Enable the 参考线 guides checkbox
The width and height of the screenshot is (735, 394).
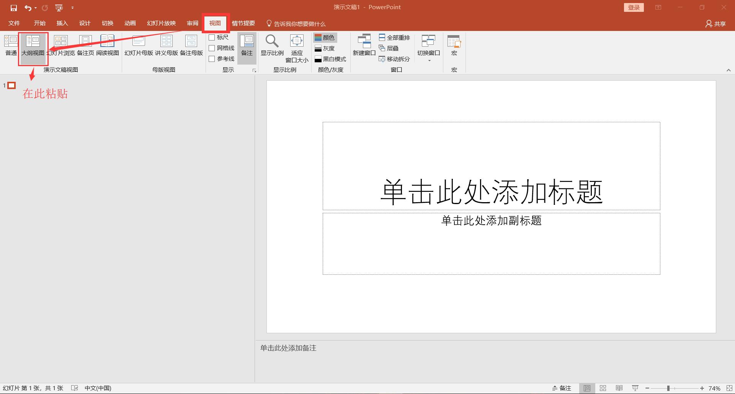coord(213,58)
